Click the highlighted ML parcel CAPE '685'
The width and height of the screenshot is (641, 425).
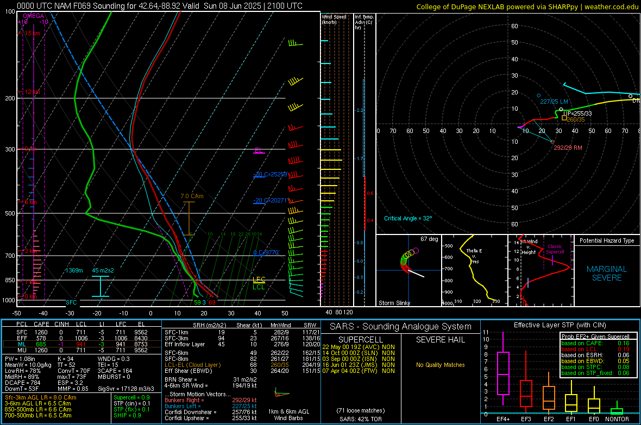[41, 345]
